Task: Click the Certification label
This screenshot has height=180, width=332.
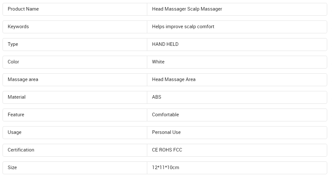Action: pyautogui.click(x=21, y=150)
